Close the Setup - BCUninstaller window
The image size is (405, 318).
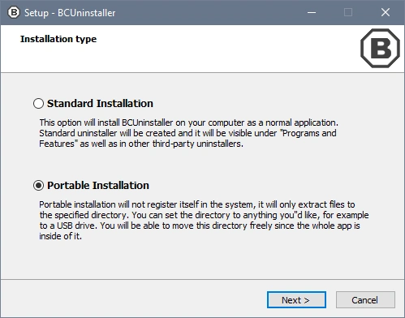point(386,12)
